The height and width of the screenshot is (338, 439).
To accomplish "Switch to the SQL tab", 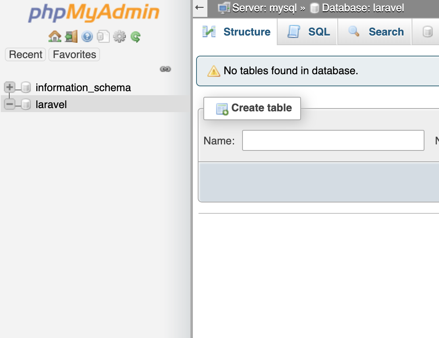I will click(309, 32).
